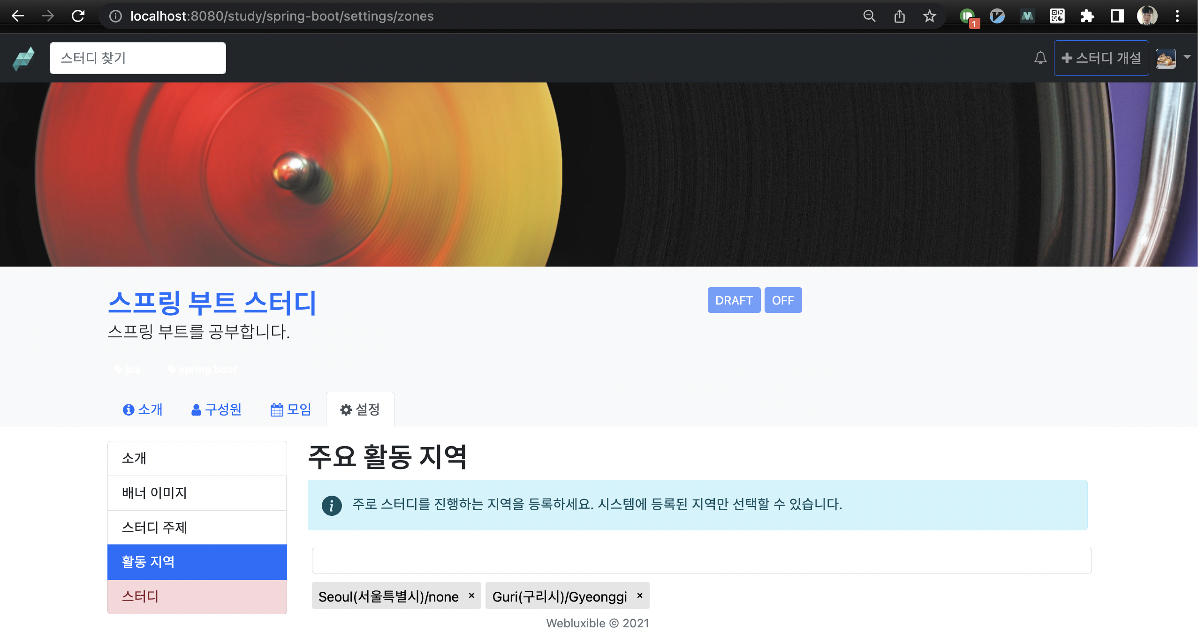The image size is (1198, 640).
Task: Expand the user avatar dropdown arrow
Action: coord(1187,57)
